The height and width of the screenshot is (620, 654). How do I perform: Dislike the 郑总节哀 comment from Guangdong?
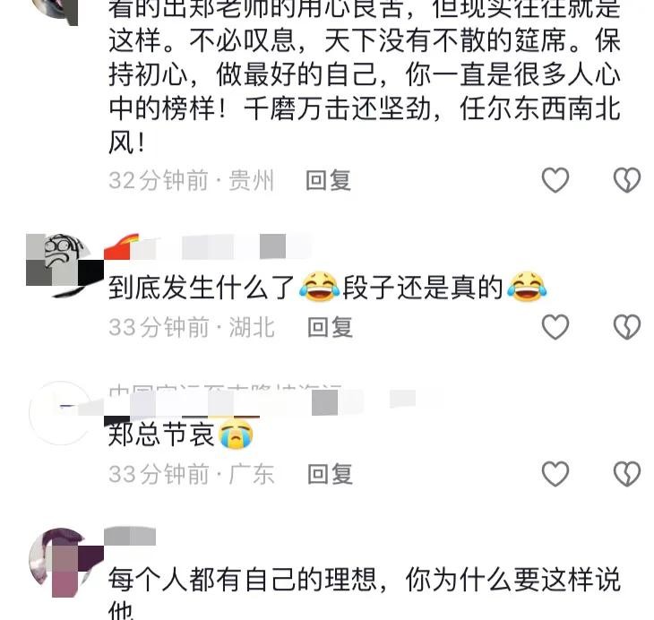click(627, 474)
